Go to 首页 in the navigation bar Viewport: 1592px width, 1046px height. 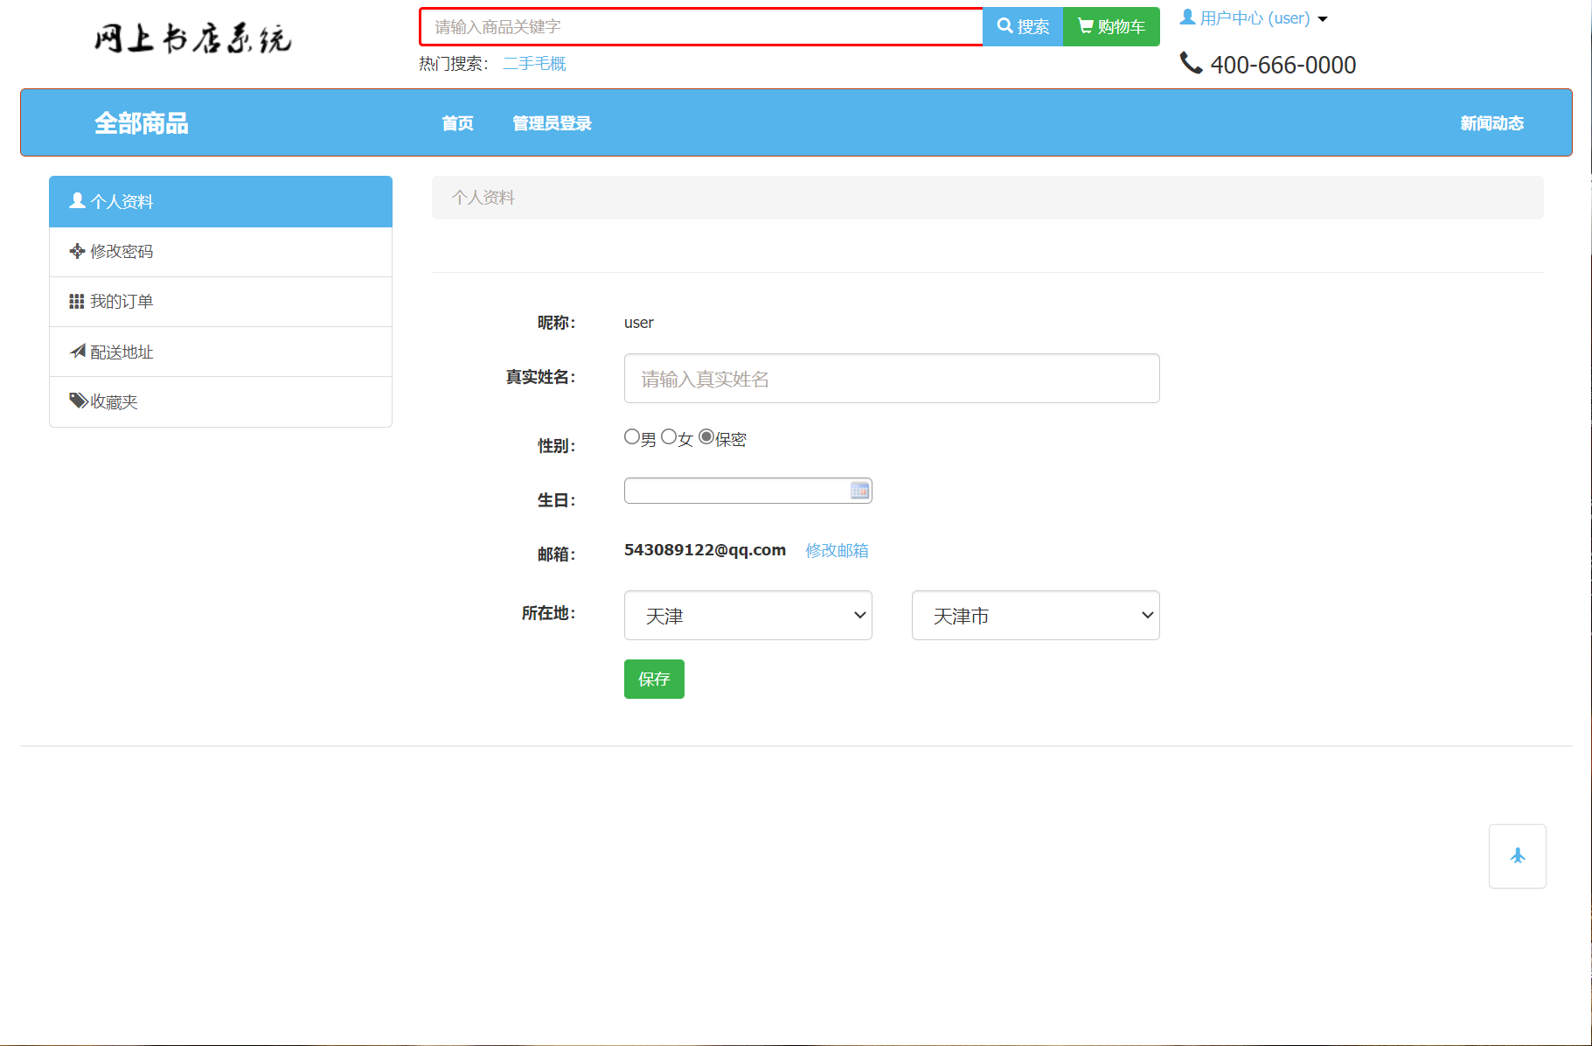(x=457, y=123)
